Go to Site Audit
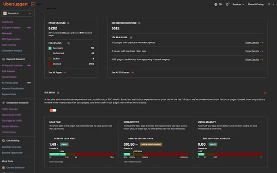The width and height of the screenshot is (277, 173). [7, 34]
